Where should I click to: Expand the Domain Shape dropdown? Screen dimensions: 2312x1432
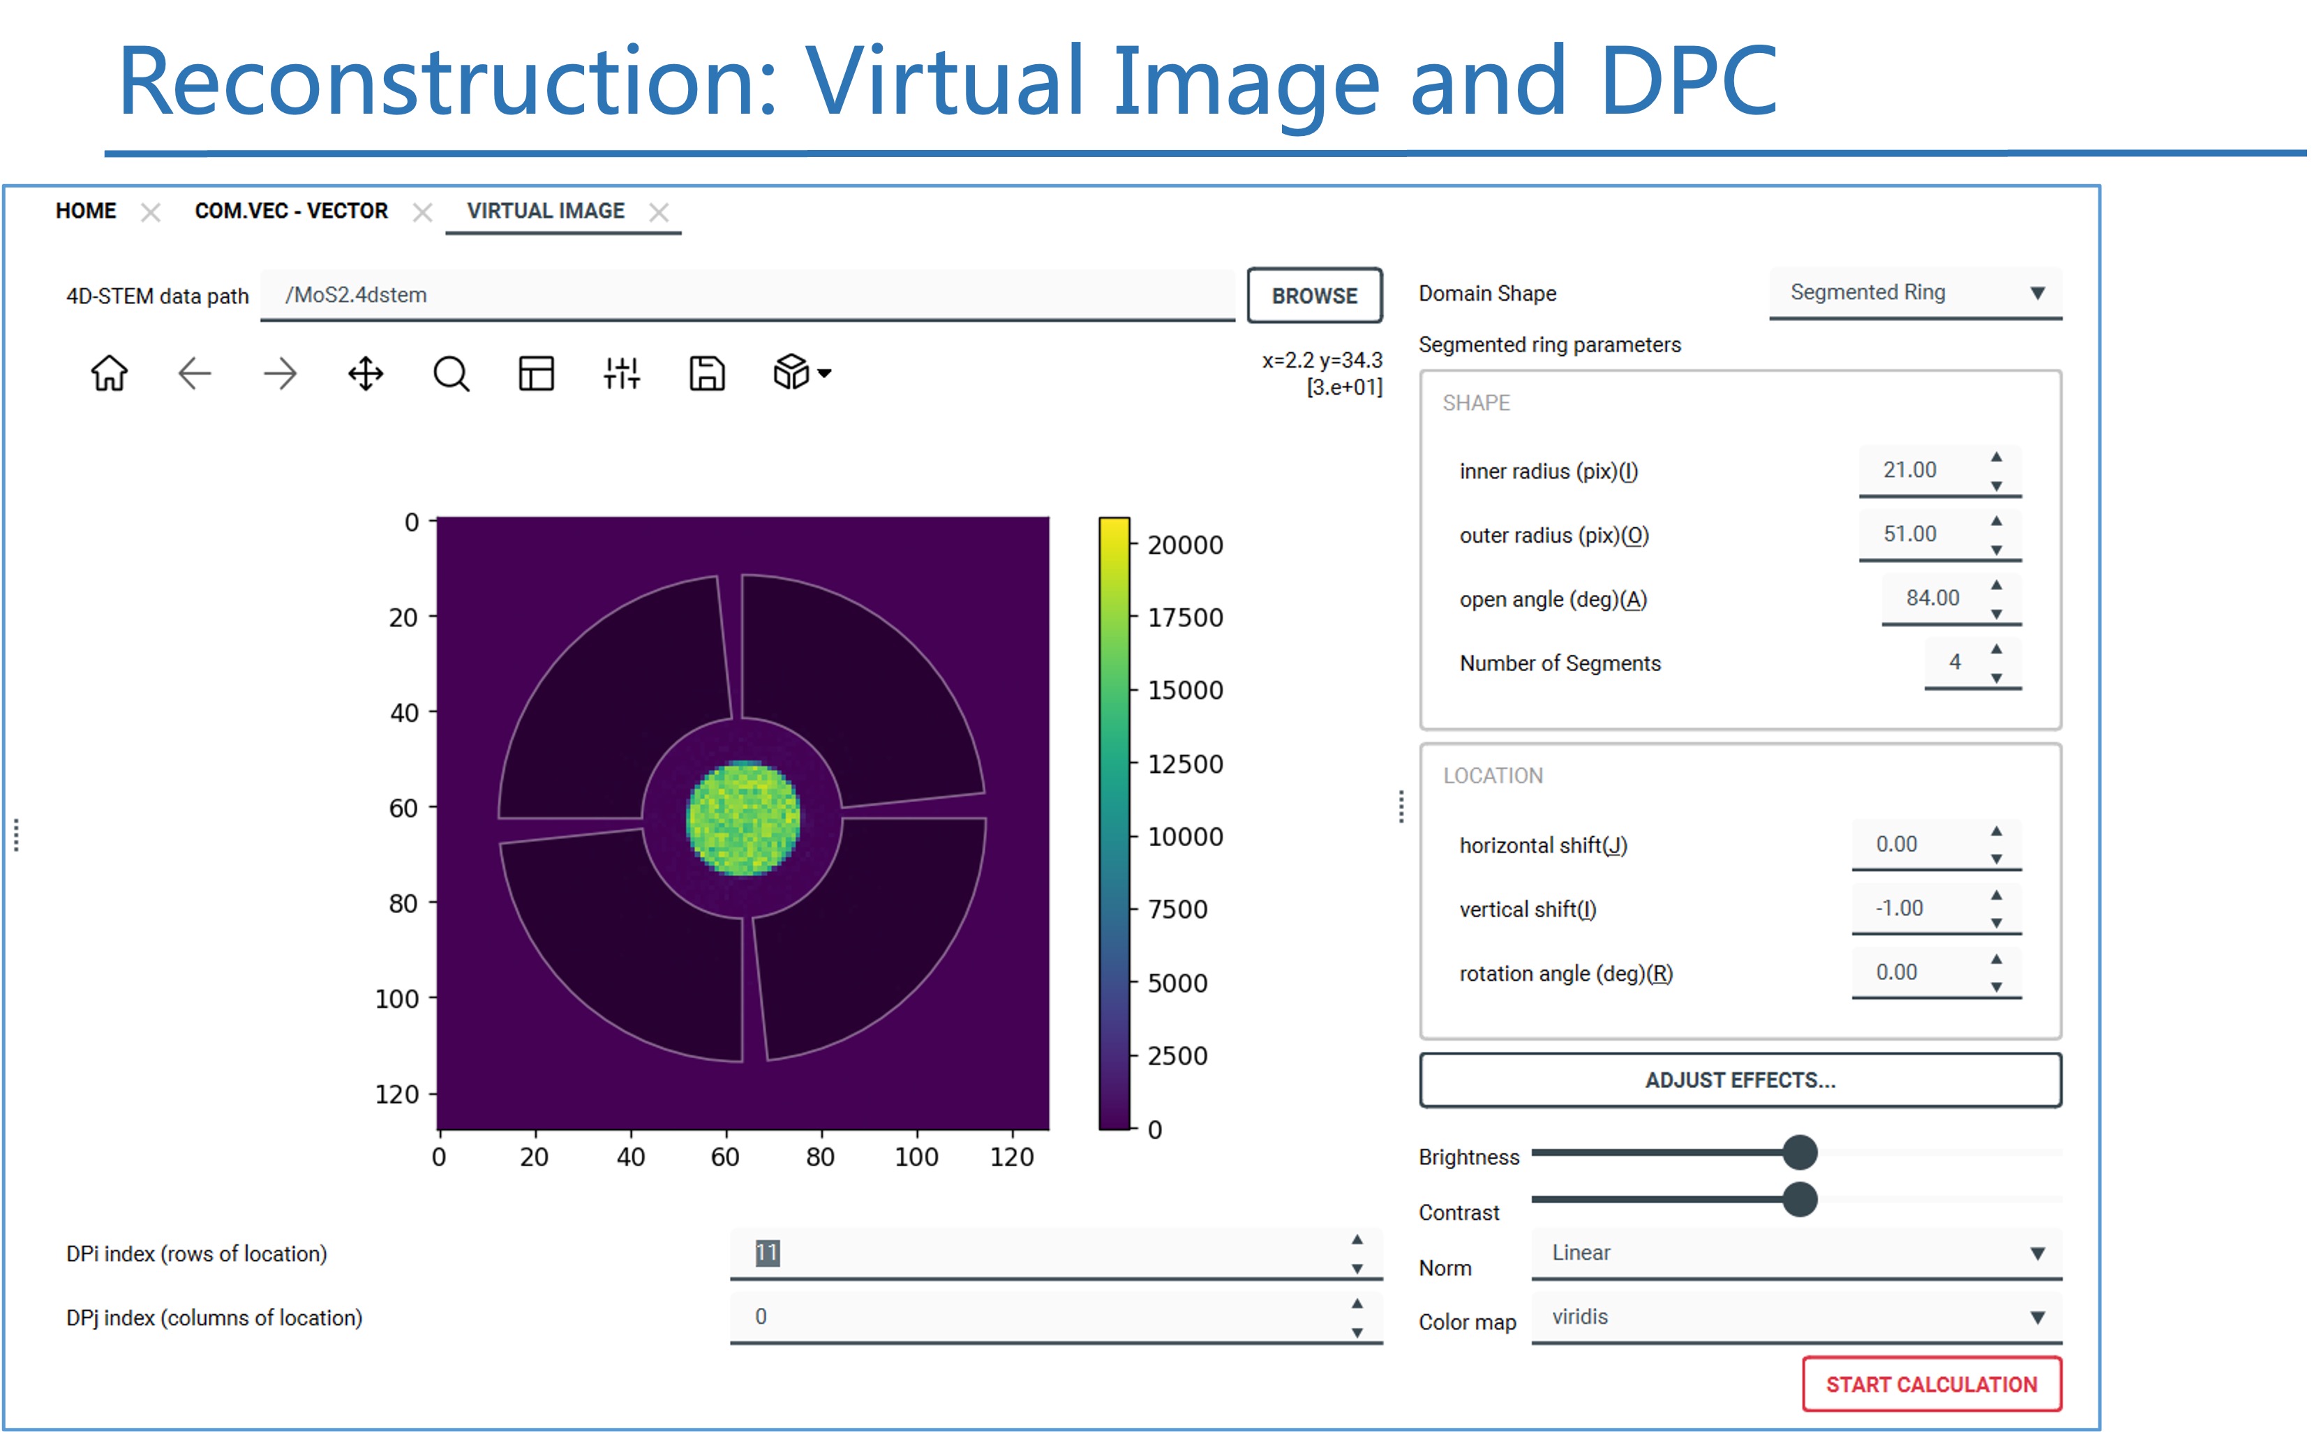1914,294
